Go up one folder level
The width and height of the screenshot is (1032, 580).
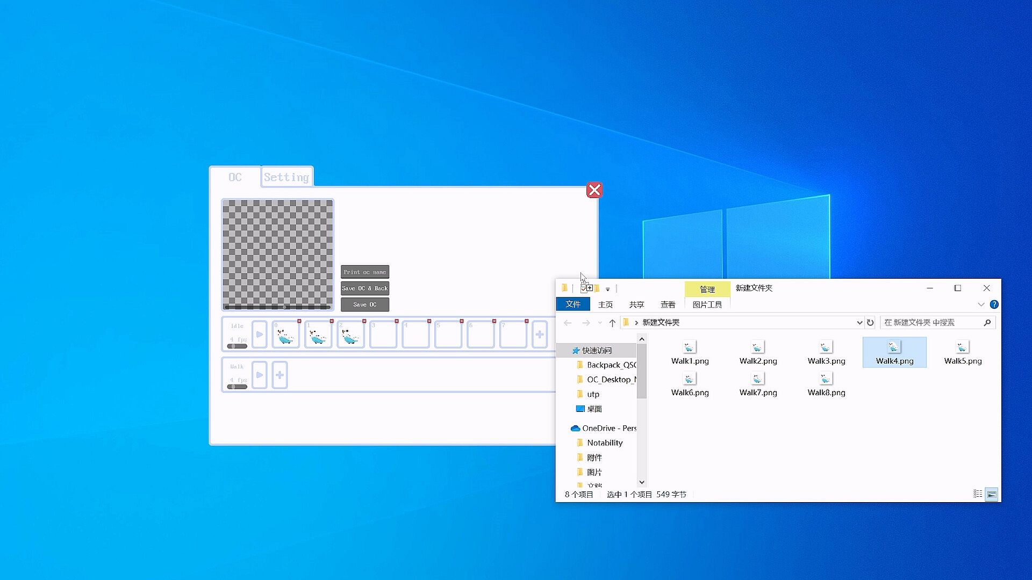pyautogui.click(x=612, y=323)
